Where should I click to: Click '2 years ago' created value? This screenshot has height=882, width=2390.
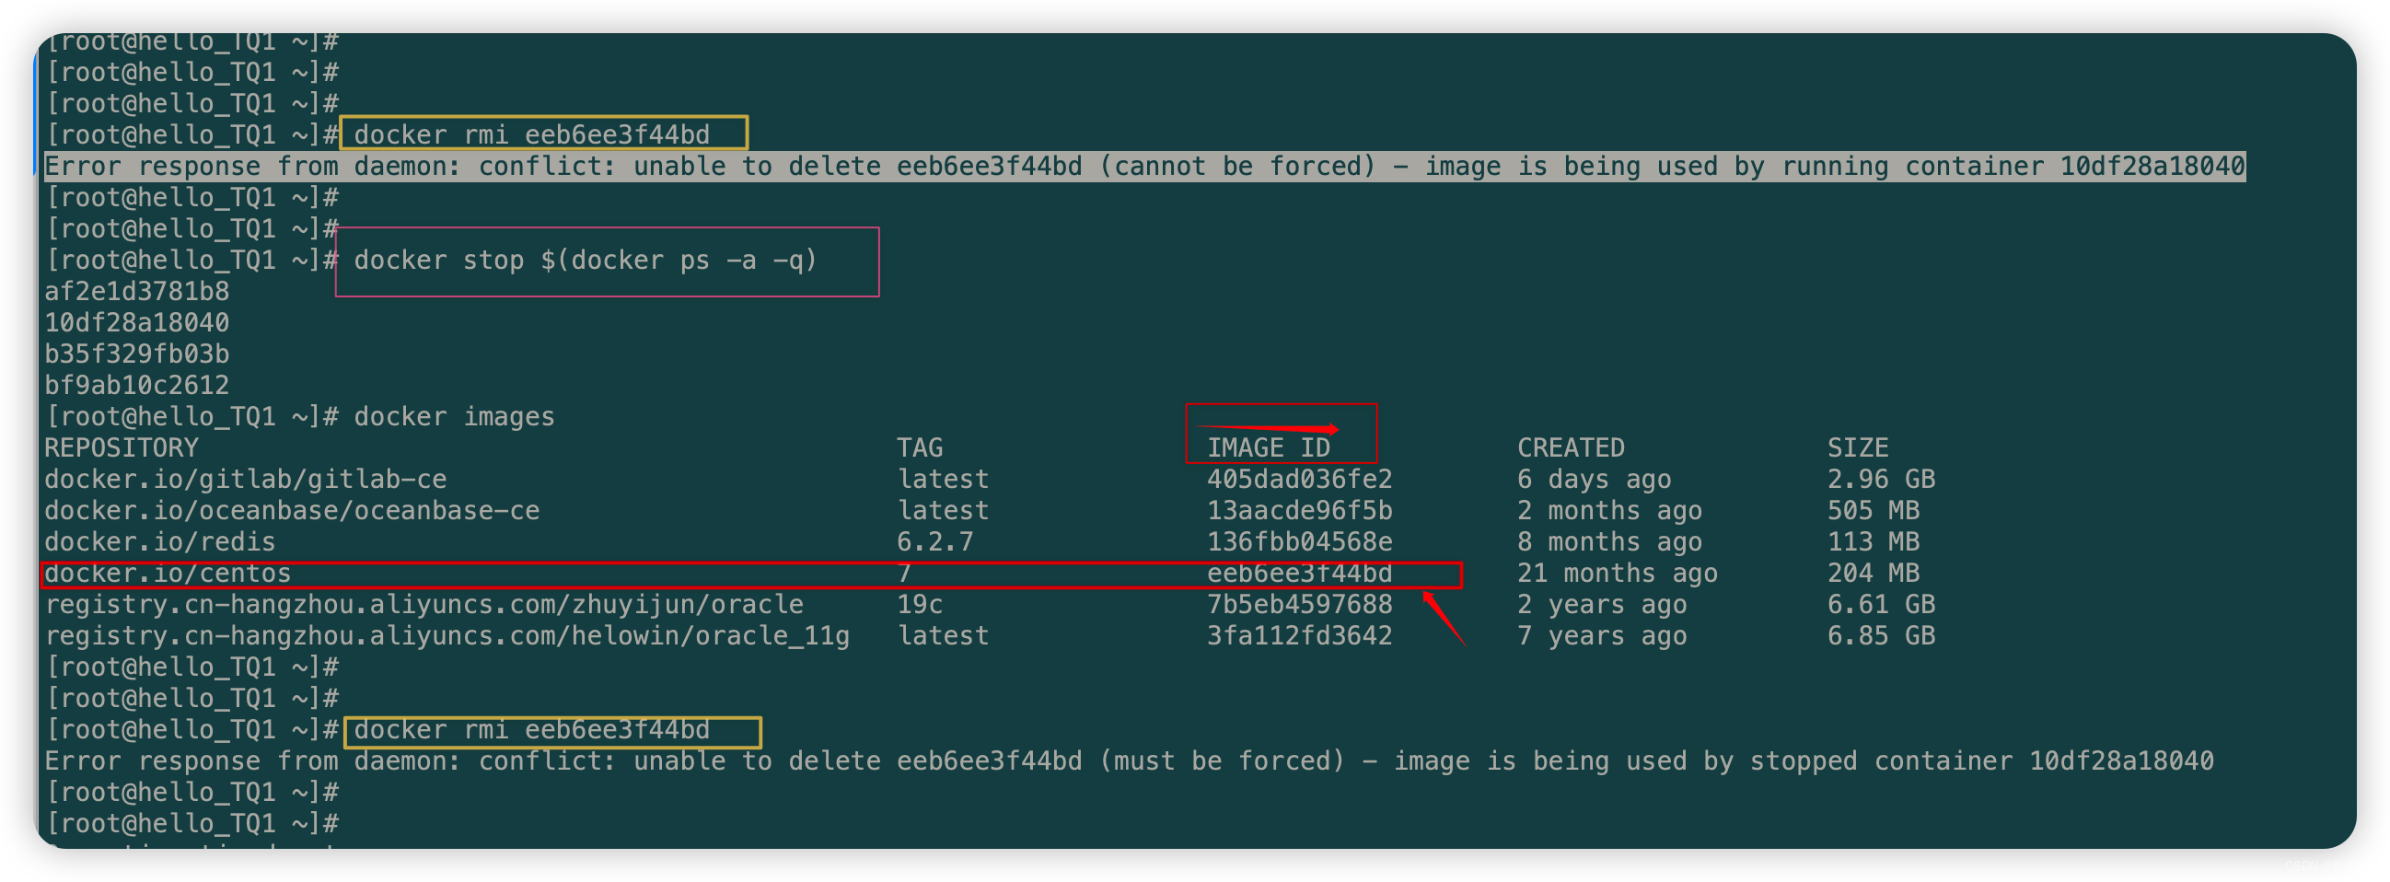[1601, 606]
